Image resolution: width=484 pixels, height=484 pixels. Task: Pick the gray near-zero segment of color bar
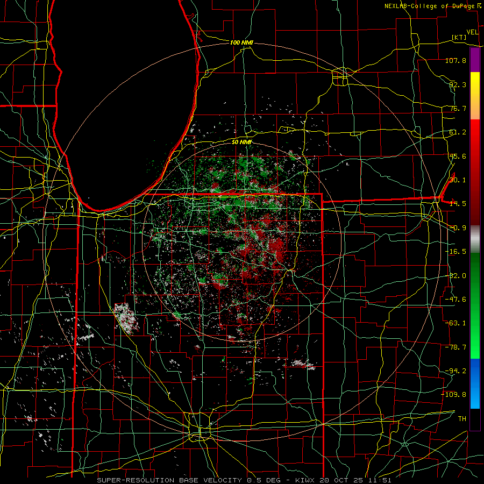click(475, 239)
